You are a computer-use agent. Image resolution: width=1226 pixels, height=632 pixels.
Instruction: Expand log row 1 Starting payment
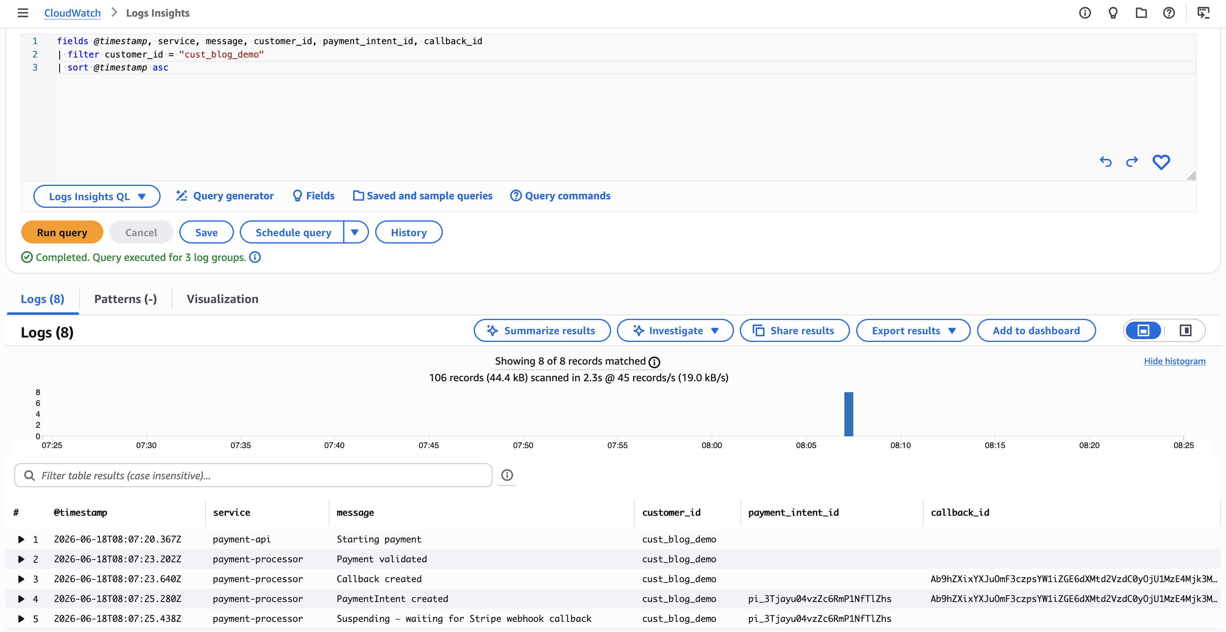[21, 539]
